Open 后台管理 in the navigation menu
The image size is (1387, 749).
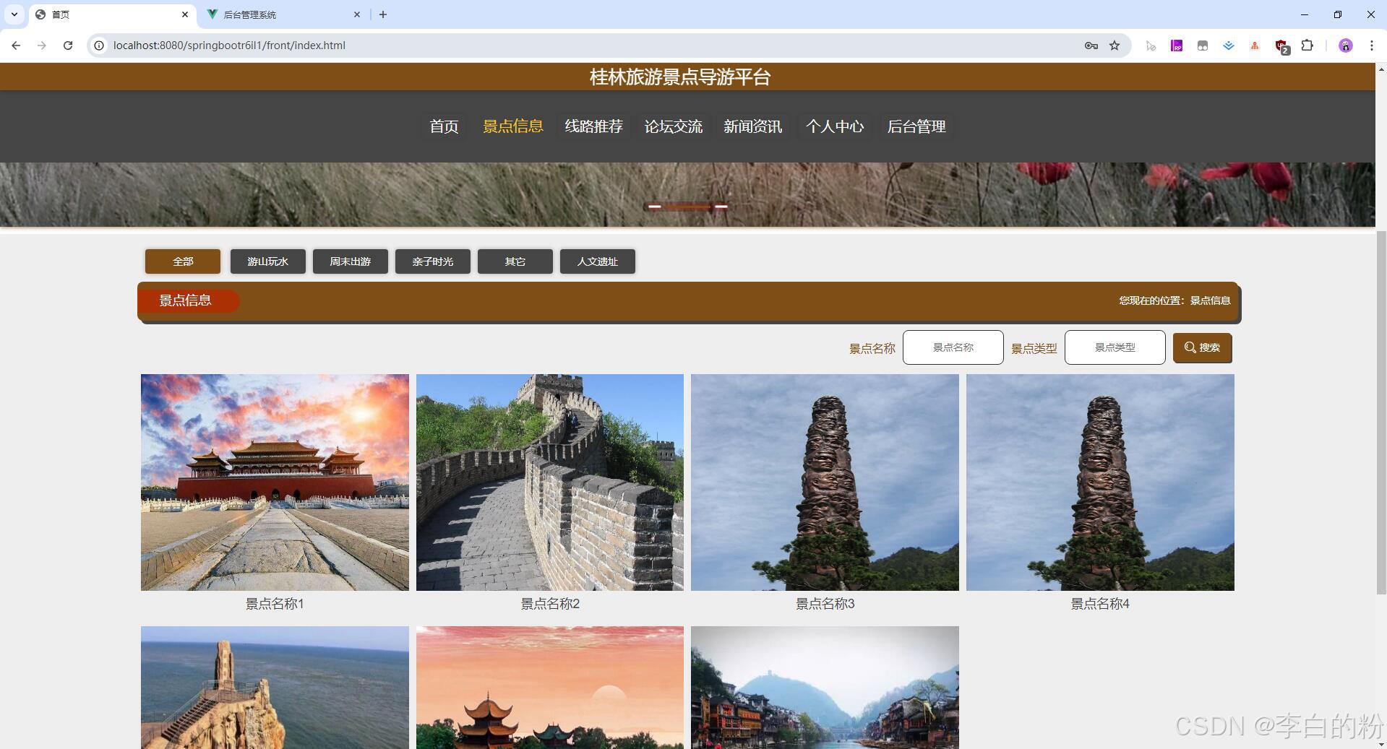(916, 126)
